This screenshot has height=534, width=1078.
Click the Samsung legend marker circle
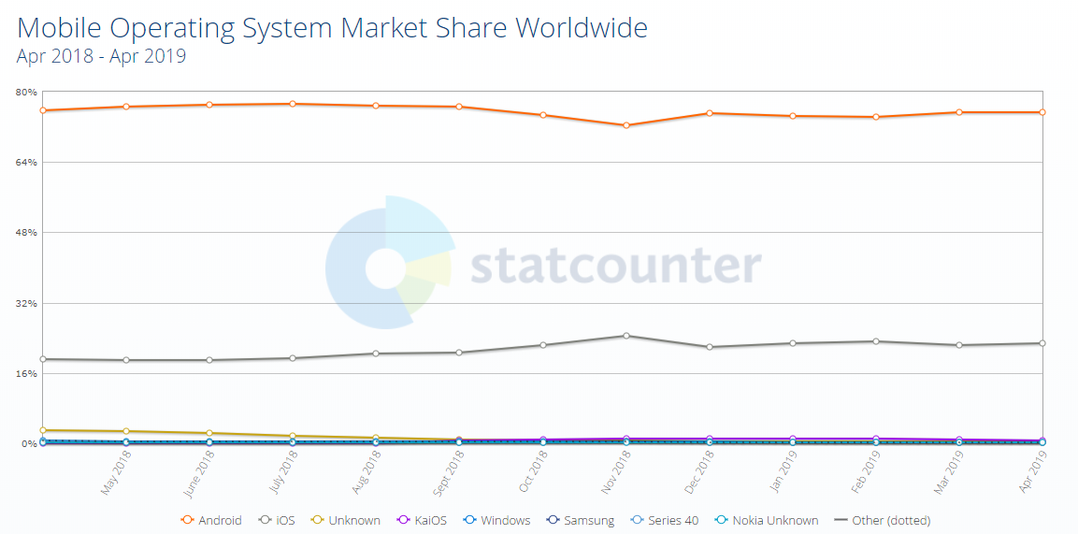pyautogui.click(x=553, y=520)
